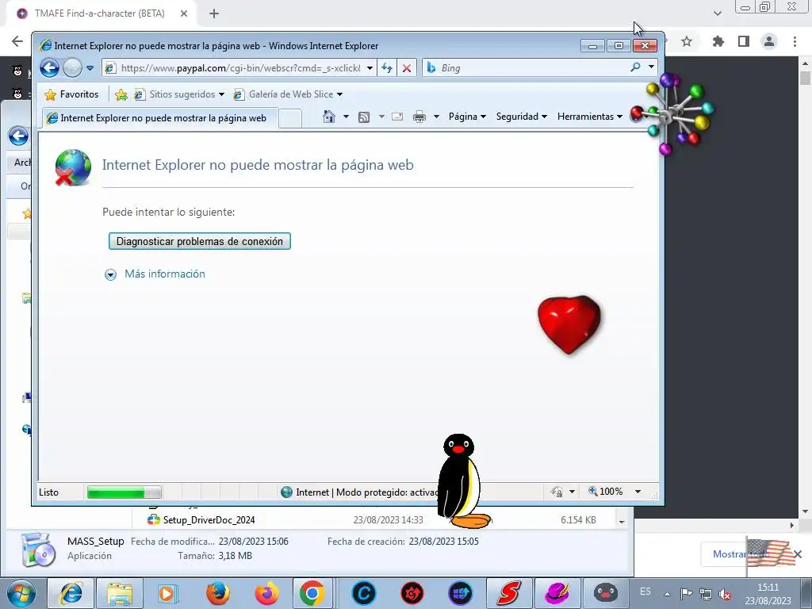Click the Pingu penguin taskbar icon
The image size is (812, 609).
605,593
